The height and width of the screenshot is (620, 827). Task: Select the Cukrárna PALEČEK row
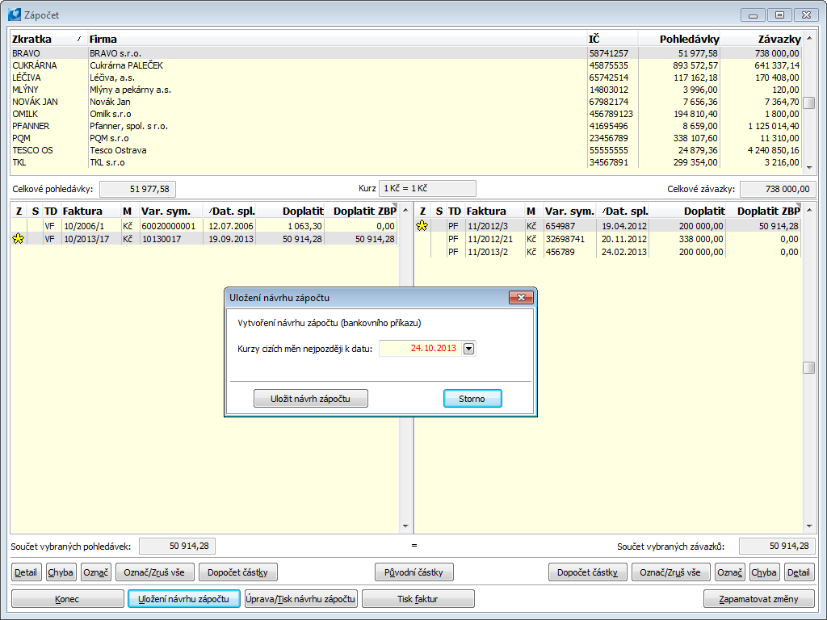406,65
